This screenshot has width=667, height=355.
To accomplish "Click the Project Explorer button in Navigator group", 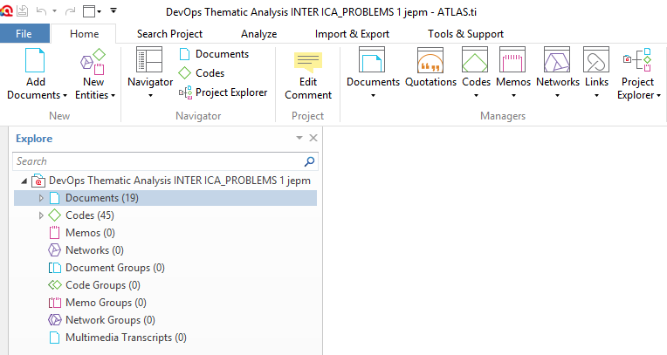I will click(223, 92).
